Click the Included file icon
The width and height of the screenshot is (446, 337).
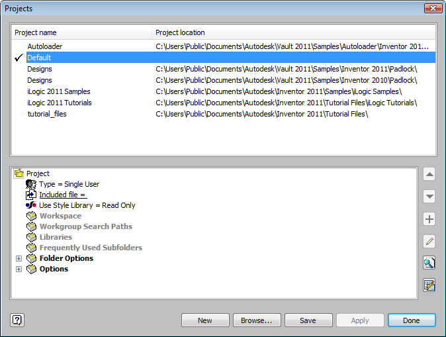(x=31, y=195)
